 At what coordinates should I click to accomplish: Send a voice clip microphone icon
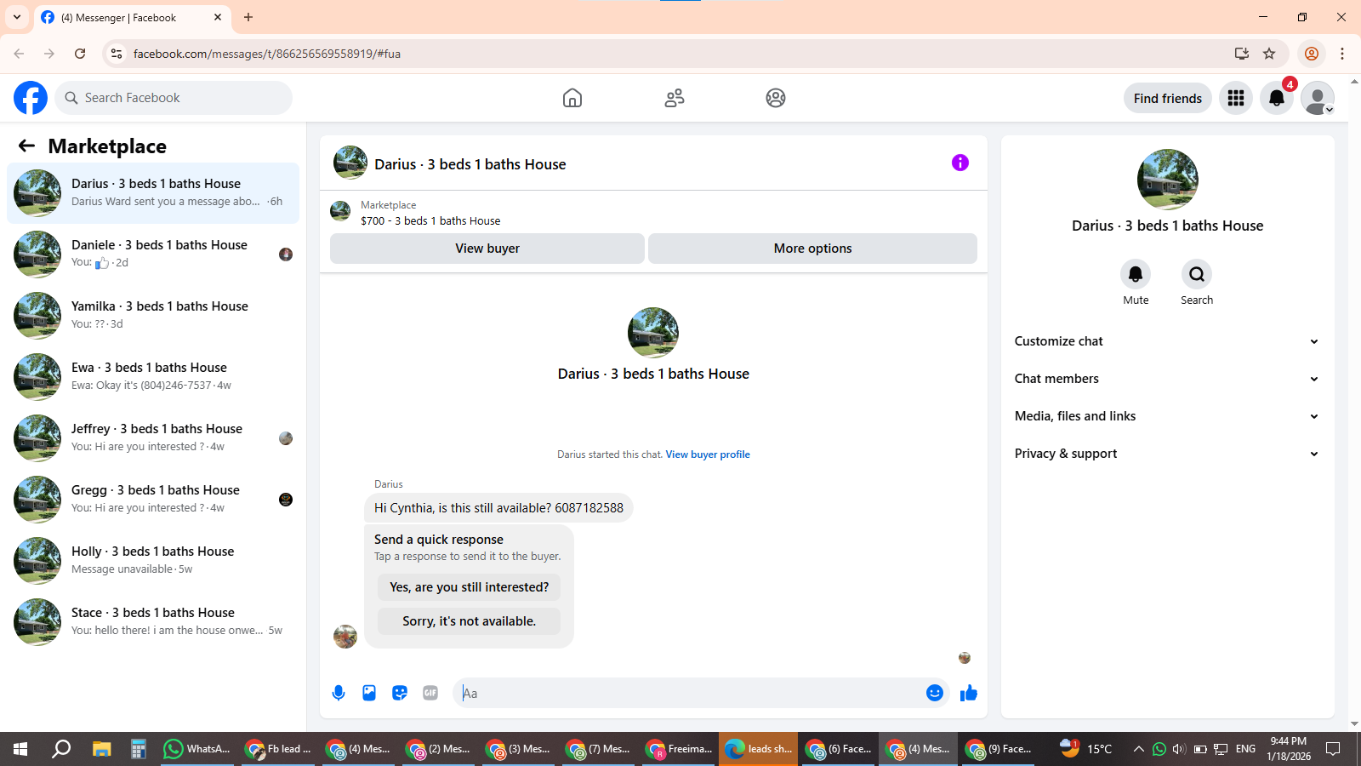pos(339,693)
